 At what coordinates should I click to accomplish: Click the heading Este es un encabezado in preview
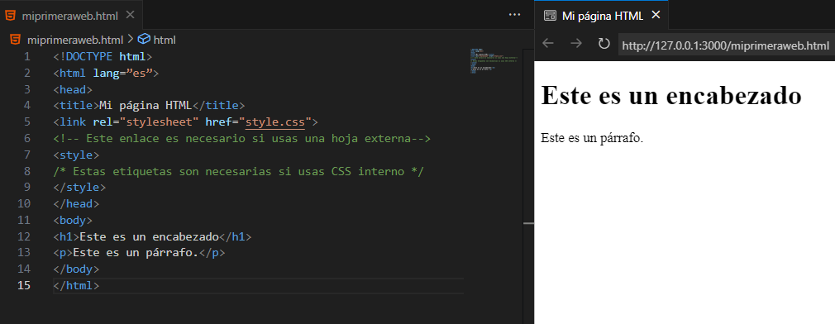tap(671, 97)
